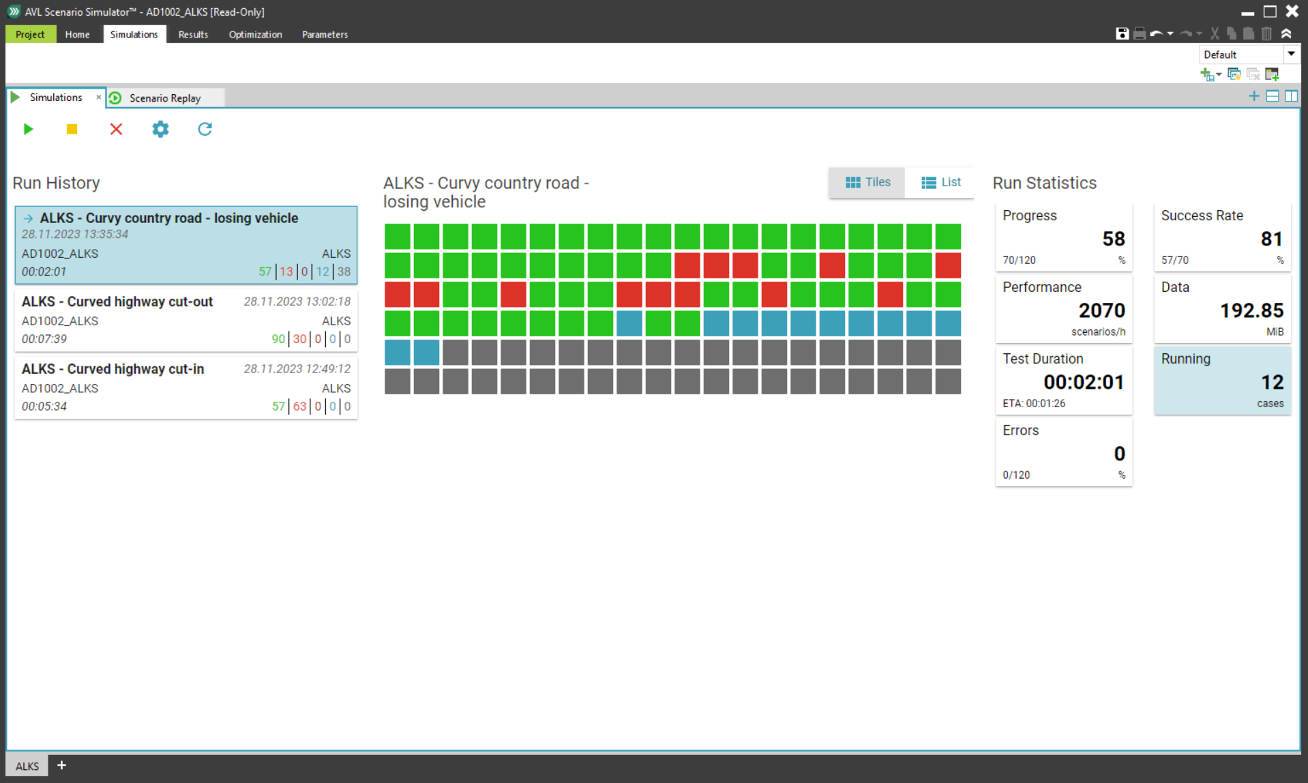Start the simulation with the green play icon

coord(28,129)
